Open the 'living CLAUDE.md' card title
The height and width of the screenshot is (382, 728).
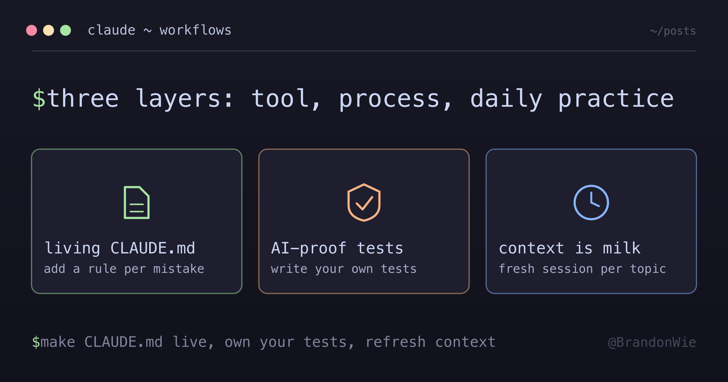tap(120, 248)
